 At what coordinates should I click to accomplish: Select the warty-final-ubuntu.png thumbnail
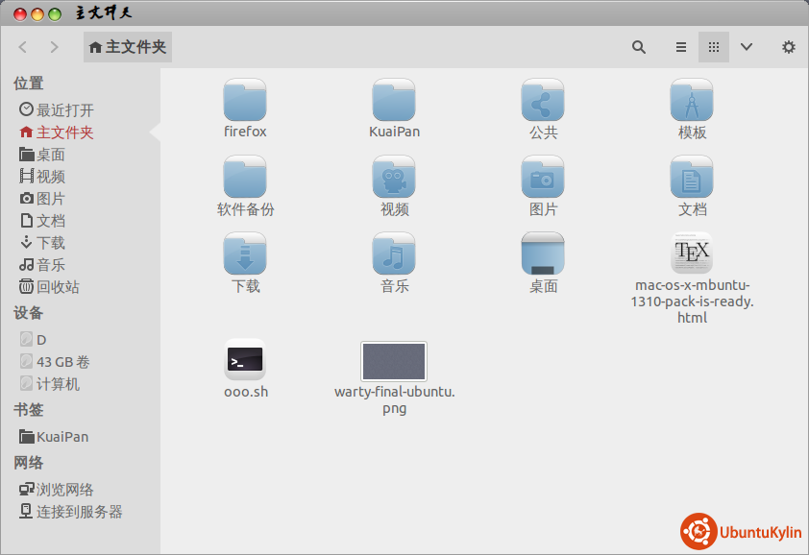(x=394, y=362)
